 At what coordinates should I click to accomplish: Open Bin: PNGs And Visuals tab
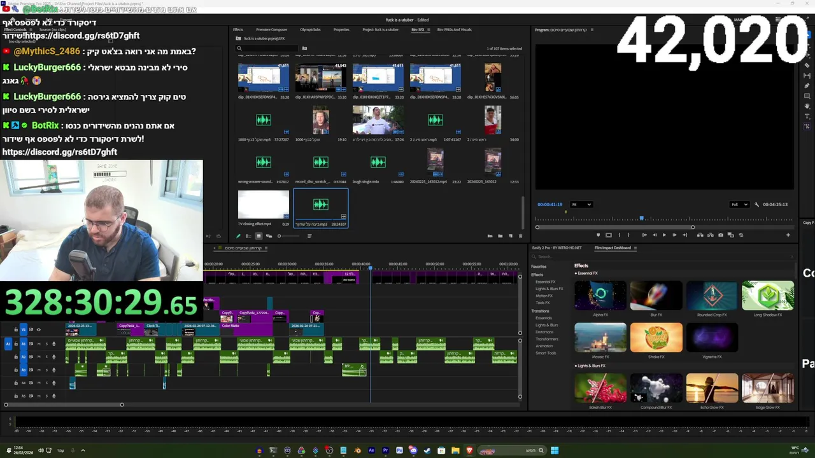tap(454, 30)
